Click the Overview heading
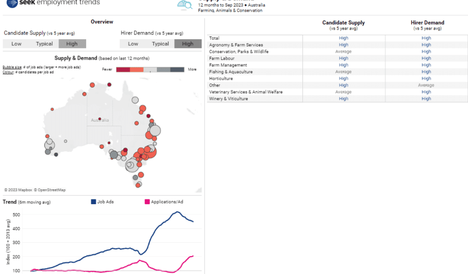This screenshot has height=274, width=468. tap(102, 22)
